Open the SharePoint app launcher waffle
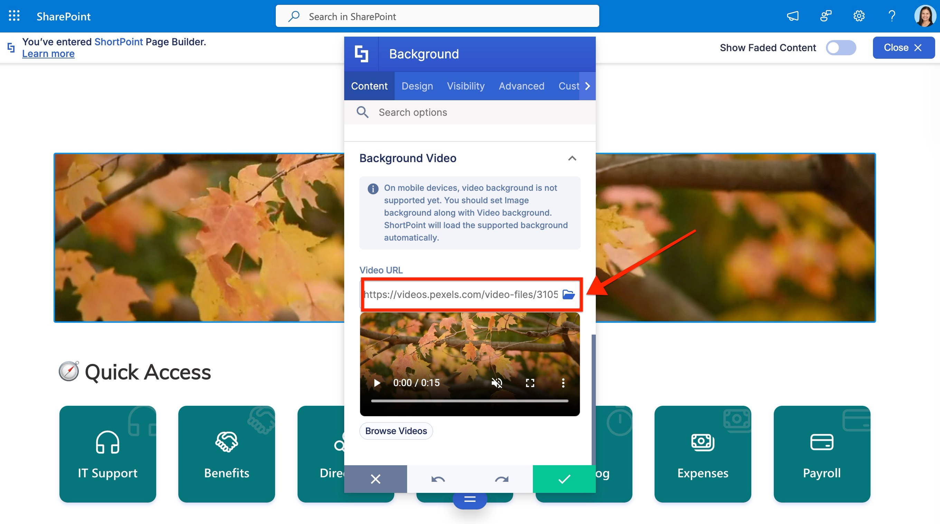940x524 pixels. coord(14,16)
